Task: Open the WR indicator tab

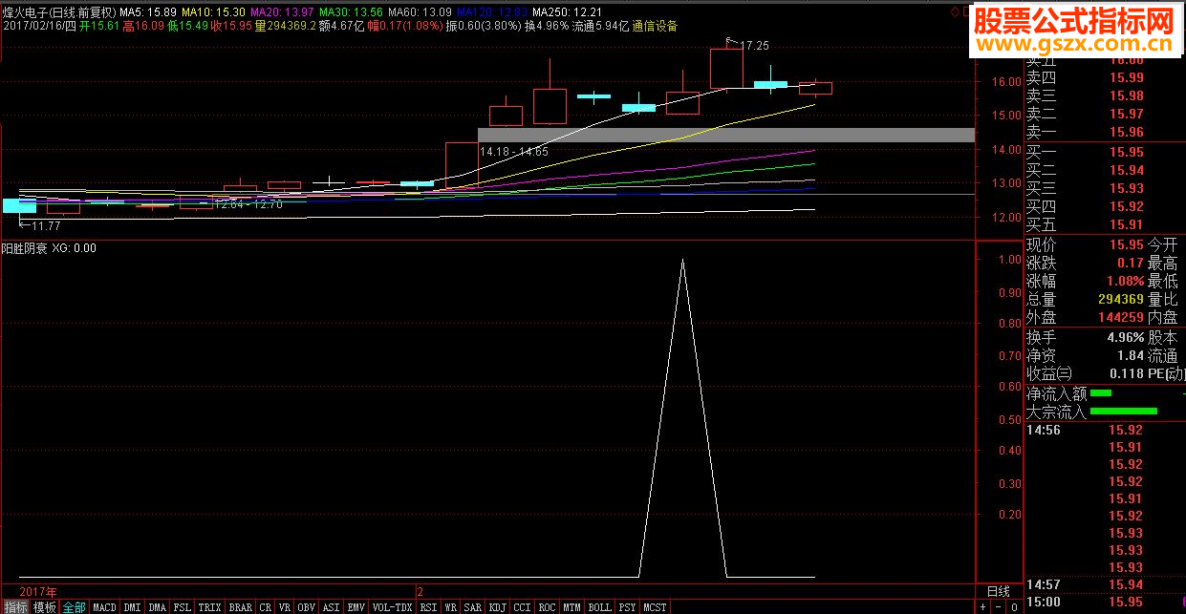Action: [x=450, y=607]
